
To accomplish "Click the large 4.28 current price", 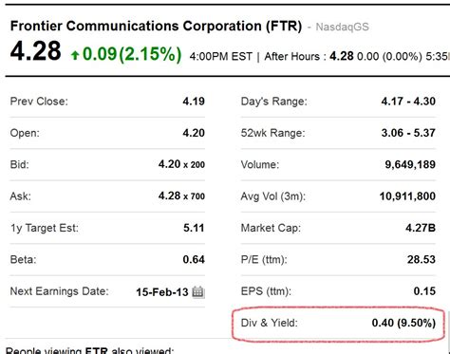I will (x=35, y=51).
